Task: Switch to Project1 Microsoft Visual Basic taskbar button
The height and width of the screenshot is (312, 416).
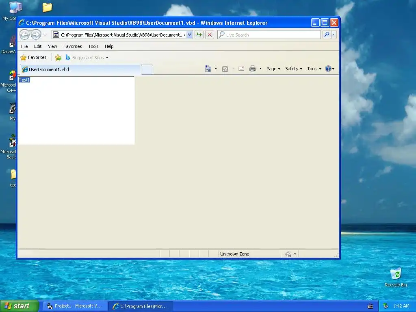Action: tap(75, 306)
